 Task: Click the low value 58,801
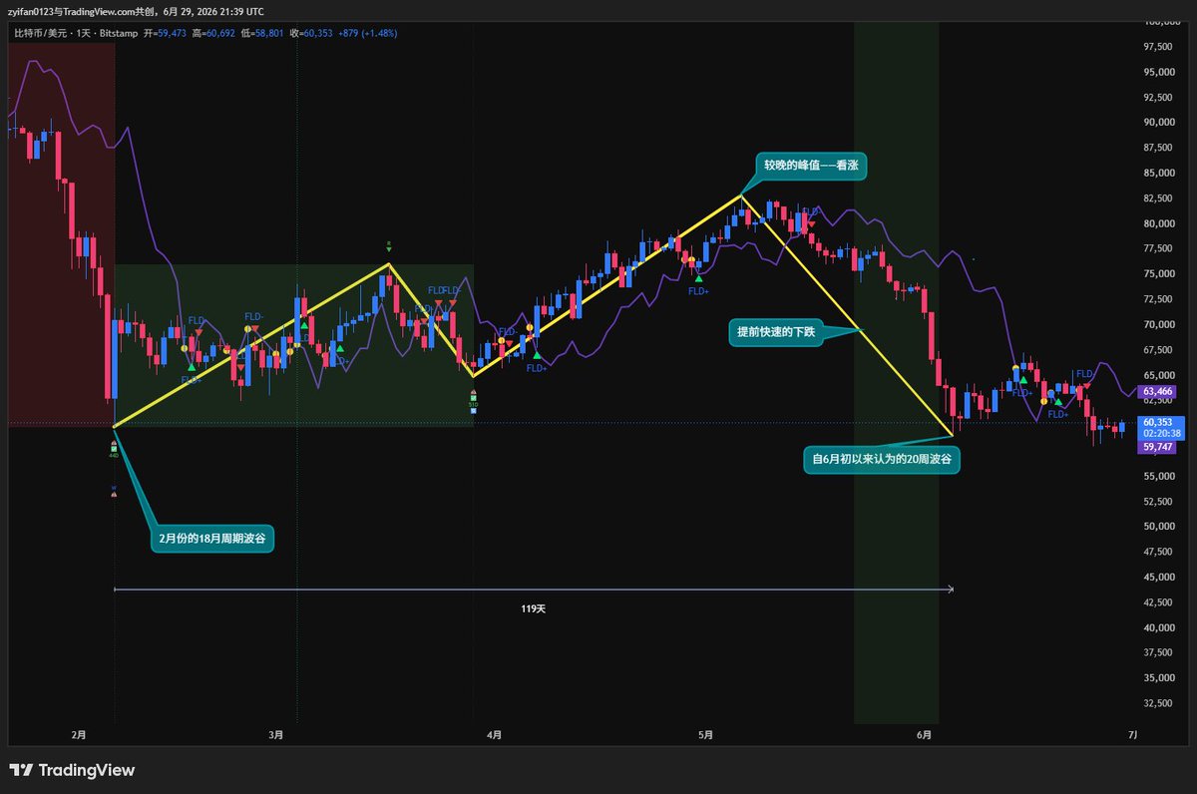point(267,33)
